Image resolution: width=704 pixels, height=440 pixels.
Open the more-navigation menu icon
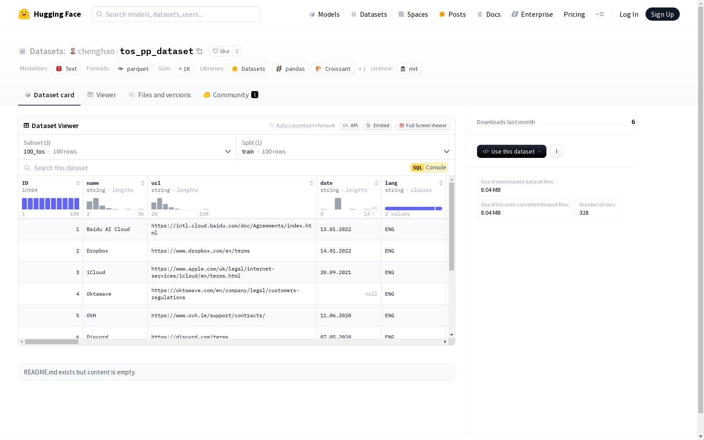click(600, 14)
